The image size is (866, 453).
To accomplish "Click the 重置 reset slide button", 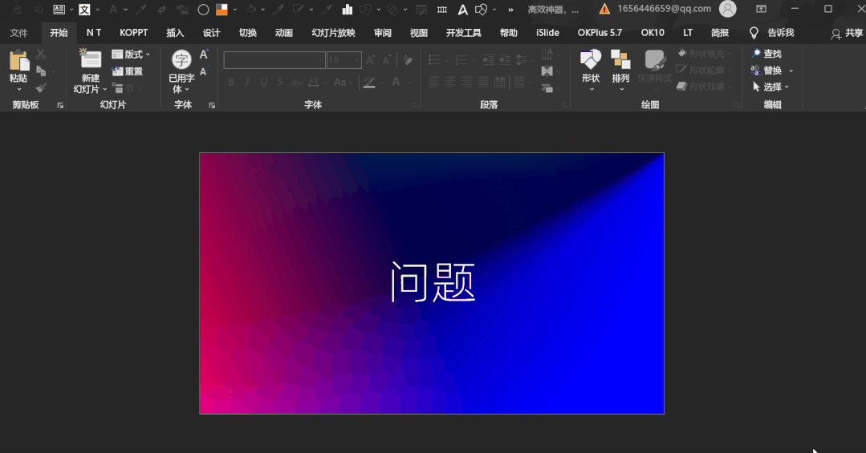I will click(128, 71).
